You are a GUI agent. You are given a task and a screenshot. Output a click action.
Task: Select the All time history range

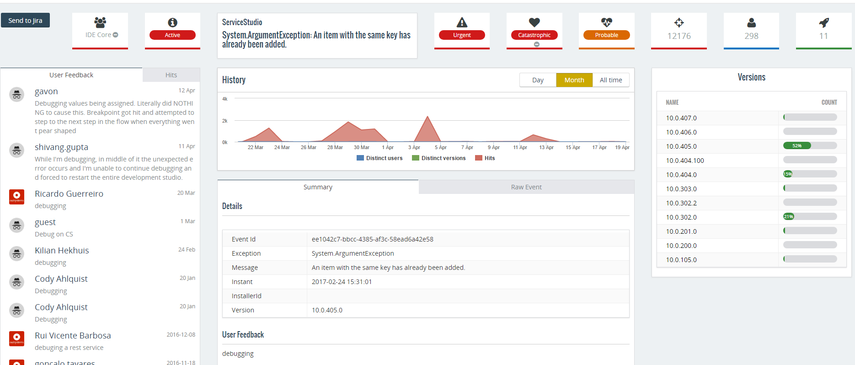[611, 80]
